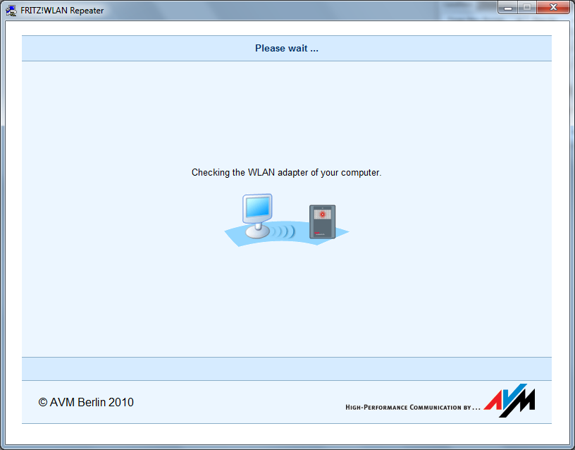Click the red AVM logo
Image resolution: width=575 pixels, height=450 pixels.
(x=509, y=401)
